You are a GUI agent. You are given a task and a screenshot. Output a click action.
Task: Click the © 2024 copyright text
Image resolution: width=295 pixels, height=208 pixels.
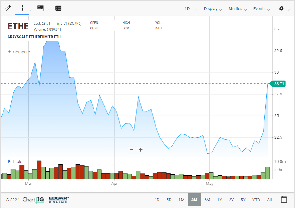13,200
